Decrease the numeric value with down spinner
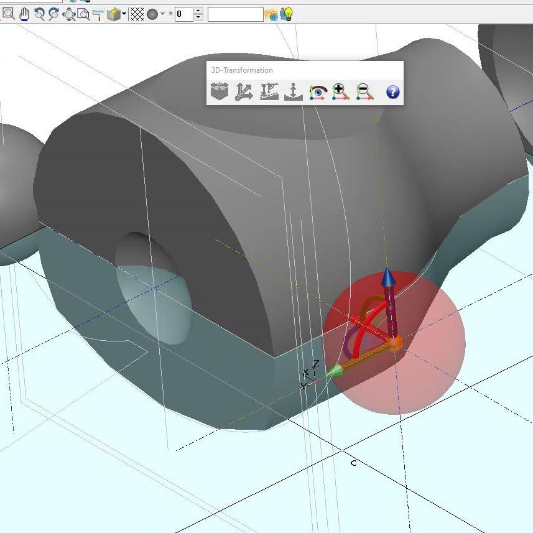This screenshot has width=533, height=533. [x=198, y=17]
